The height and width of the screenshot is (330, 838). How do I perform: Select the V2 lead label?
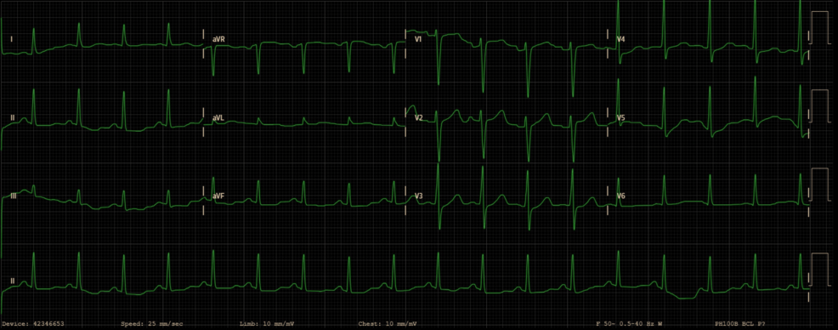point(419,117)
